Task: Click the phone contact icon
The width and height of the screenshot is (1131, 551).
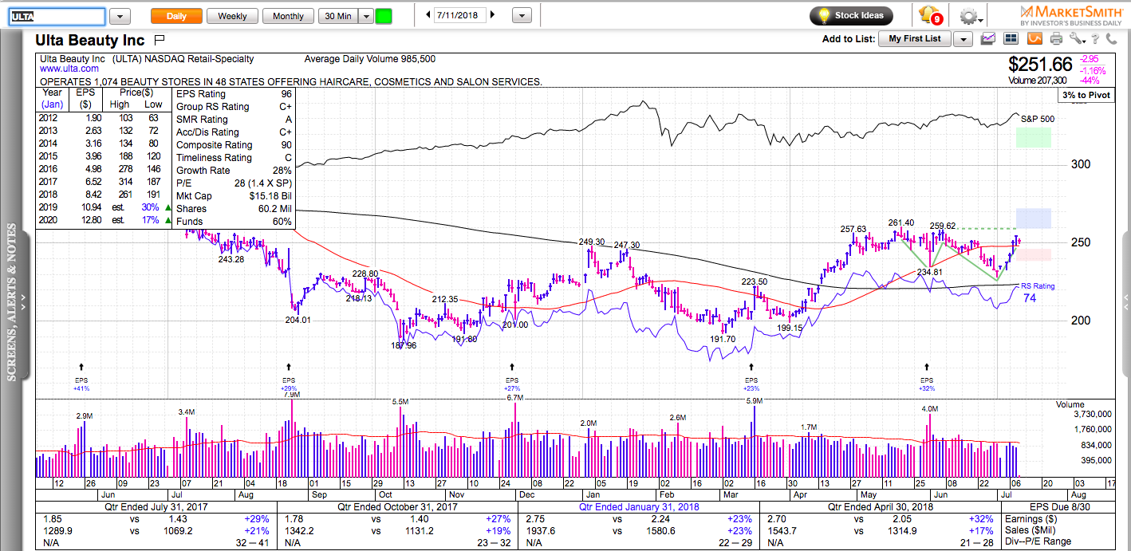Action: [x=1111, y=38]
